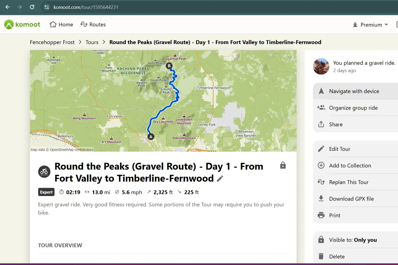The width and height of the screenshot is (398, 265).
Task: Click the Organize group ride icon
Action: click(x=321, y=108)
